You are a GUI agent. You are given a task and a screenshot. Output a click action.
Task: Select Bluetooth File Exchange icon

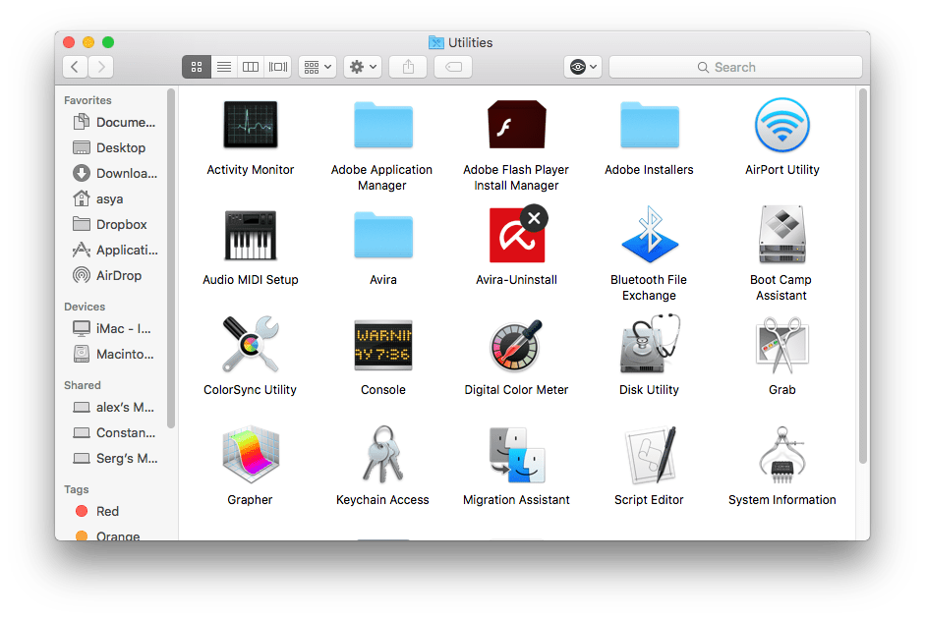click(650, 234)
